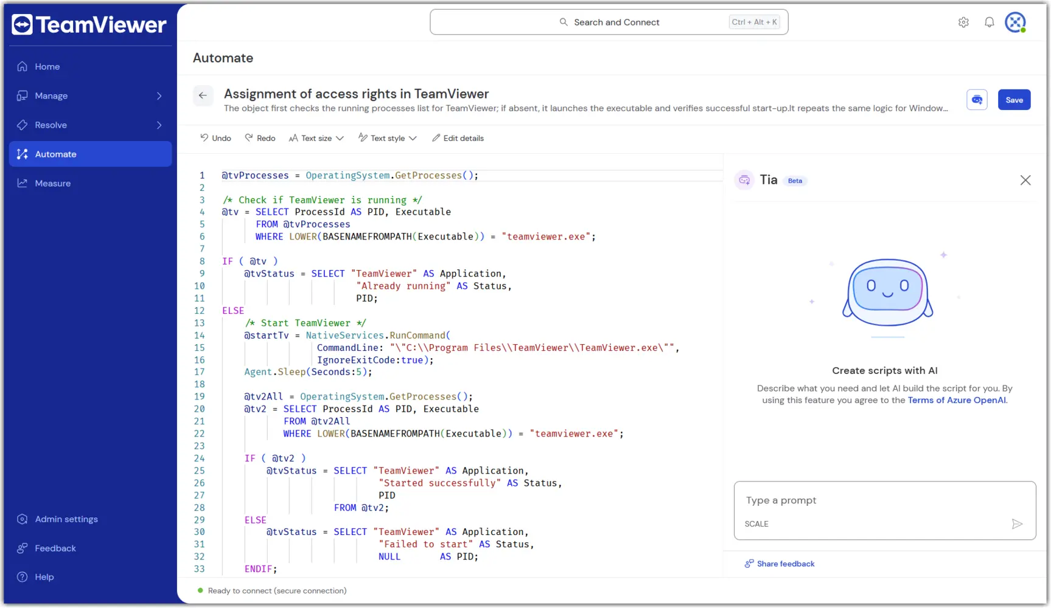Click the Tia robot illustration
Viewport: 1051px width, 608px height.
point(887,294)
